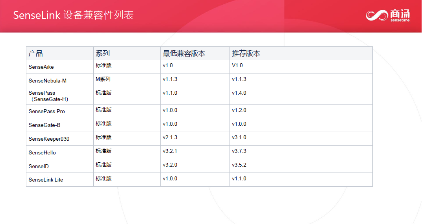Select '标准版' in the SenseKeeper030 row
The height and width of the screenshot is (224, 422).
pos(127,139)
